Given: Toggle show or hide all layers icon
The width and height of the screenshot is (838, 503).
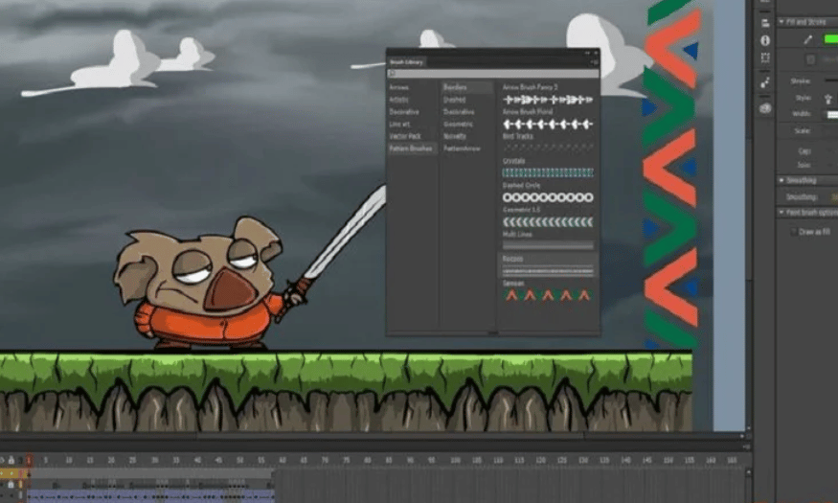Looking at the screenshot, I should (2, 460).
